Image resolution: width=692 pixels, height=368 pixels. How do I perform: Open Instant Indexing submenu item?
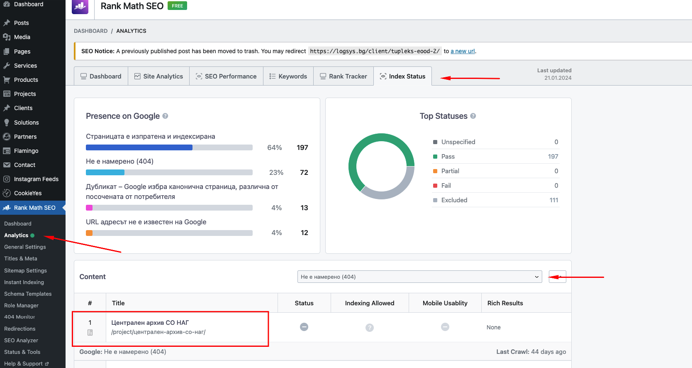tap(24, 282)
